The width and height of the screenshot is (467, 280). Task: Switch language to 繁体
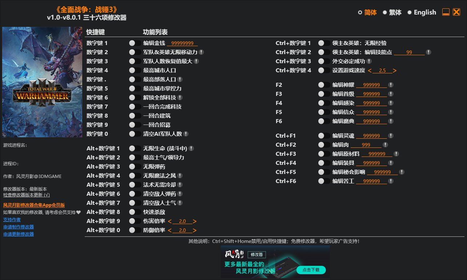pos(392,12)
